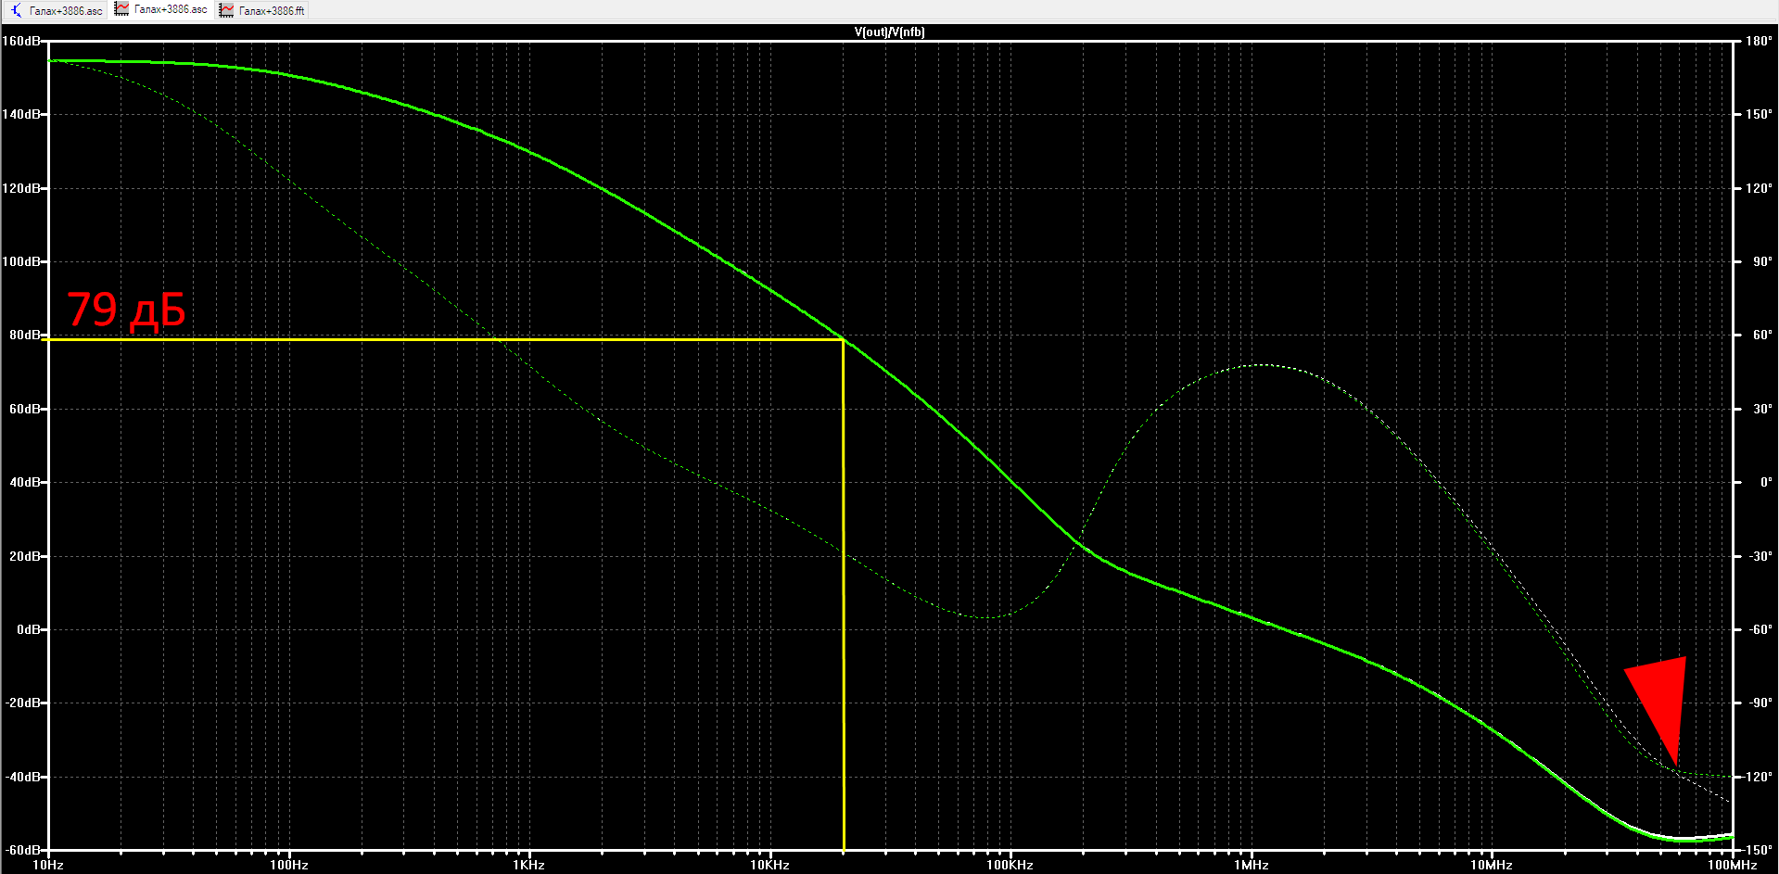
Task: Click the 100MHz frequency axis label
Action: click(x=1732, y=865)
